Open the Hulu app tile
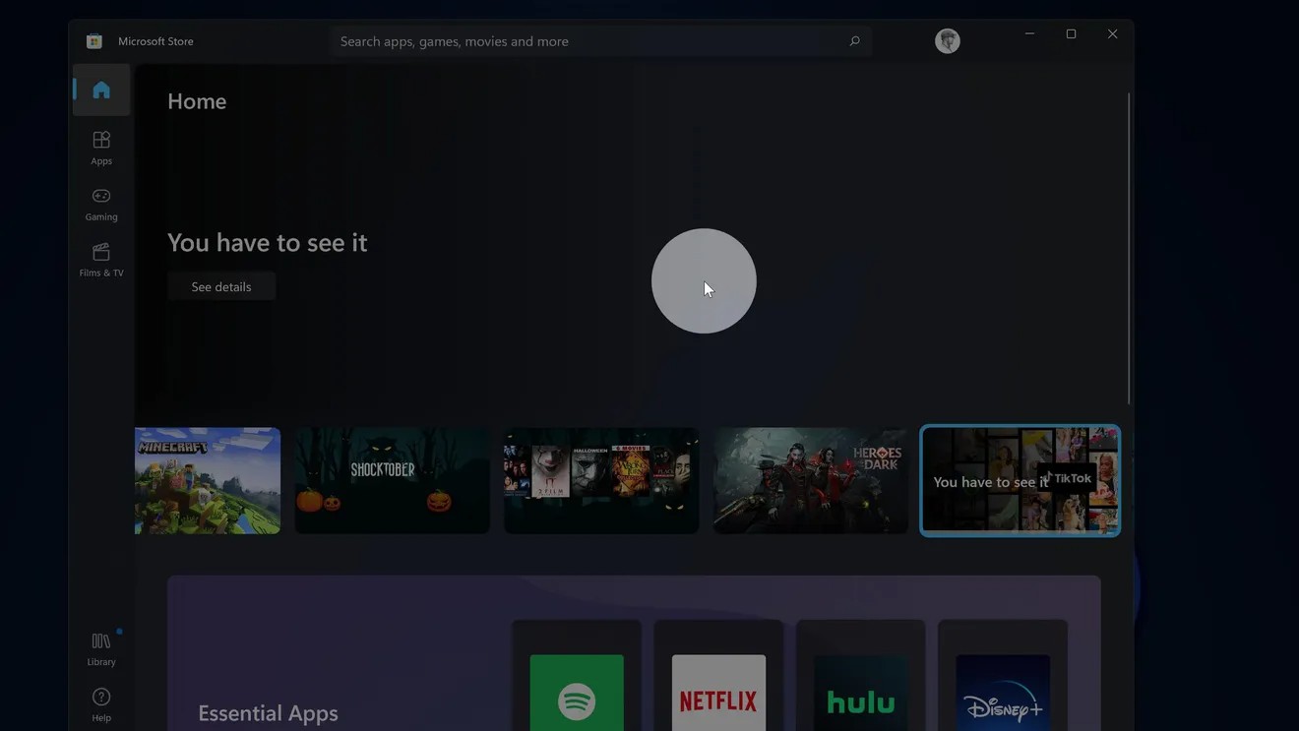1299x731 pixels. click(861, 676)
